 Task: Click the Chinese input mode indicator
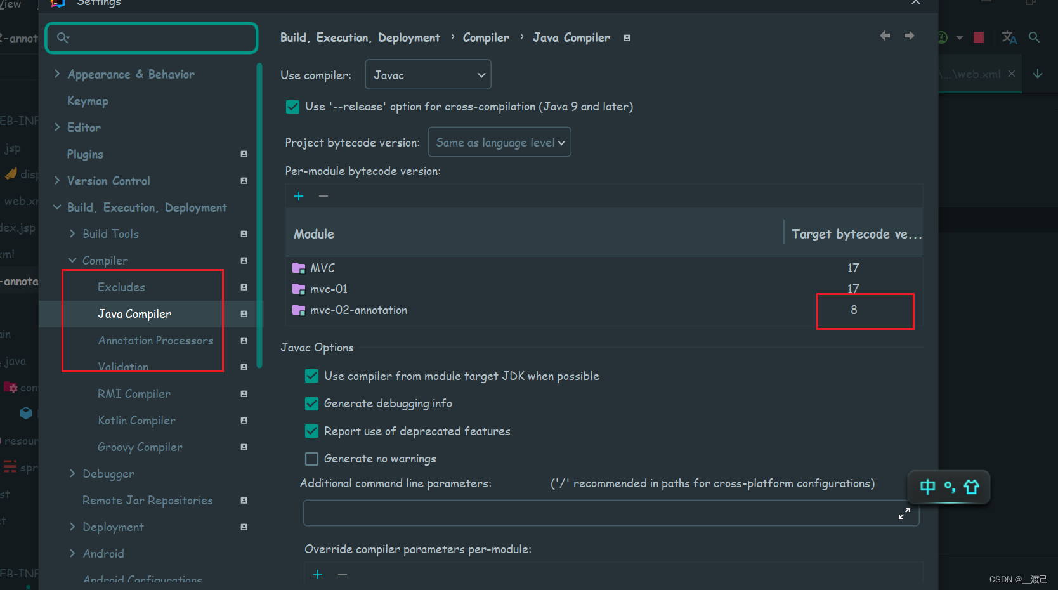tap(927, 487)
